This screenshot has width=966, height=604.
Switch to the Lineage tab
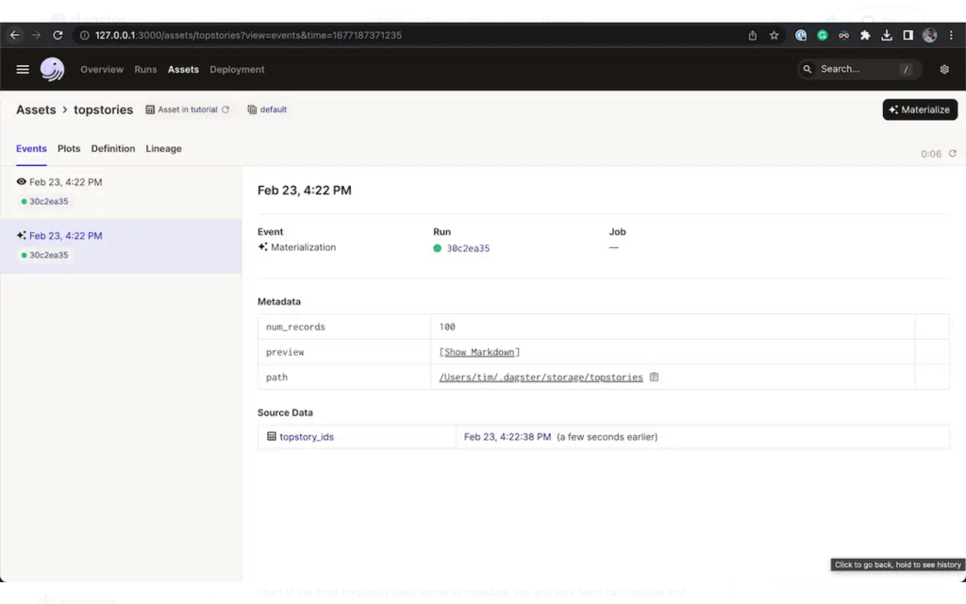163,148
